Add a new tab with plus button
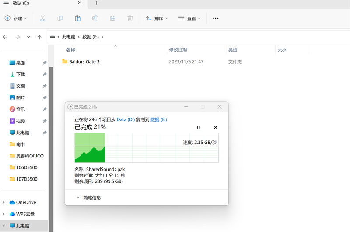This screenshot has width=350, height=232. (x=96, y=3)
